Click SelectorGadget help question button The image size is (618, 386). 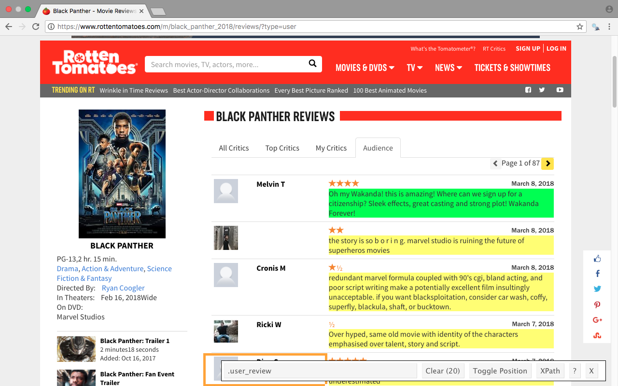574,371
